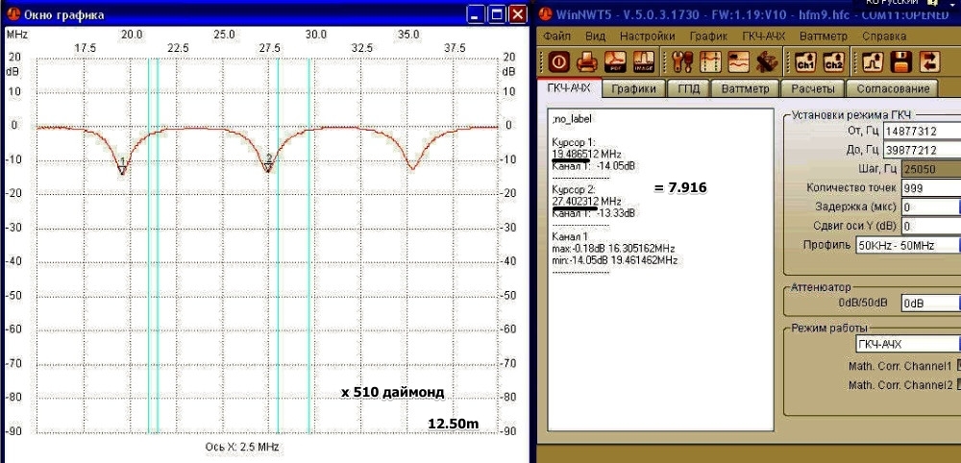The image size is (961, 463).
Task: Click the swap arrows icon
Action: [x=929, y=61]
